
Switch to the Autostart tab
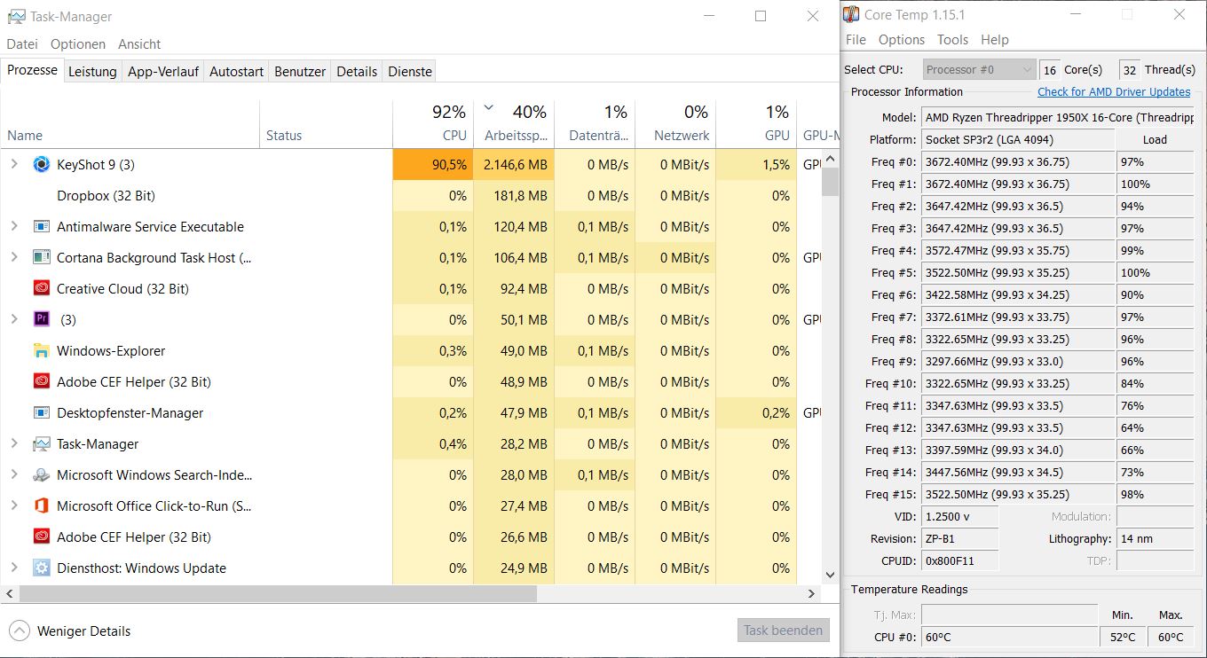point(236,72)
